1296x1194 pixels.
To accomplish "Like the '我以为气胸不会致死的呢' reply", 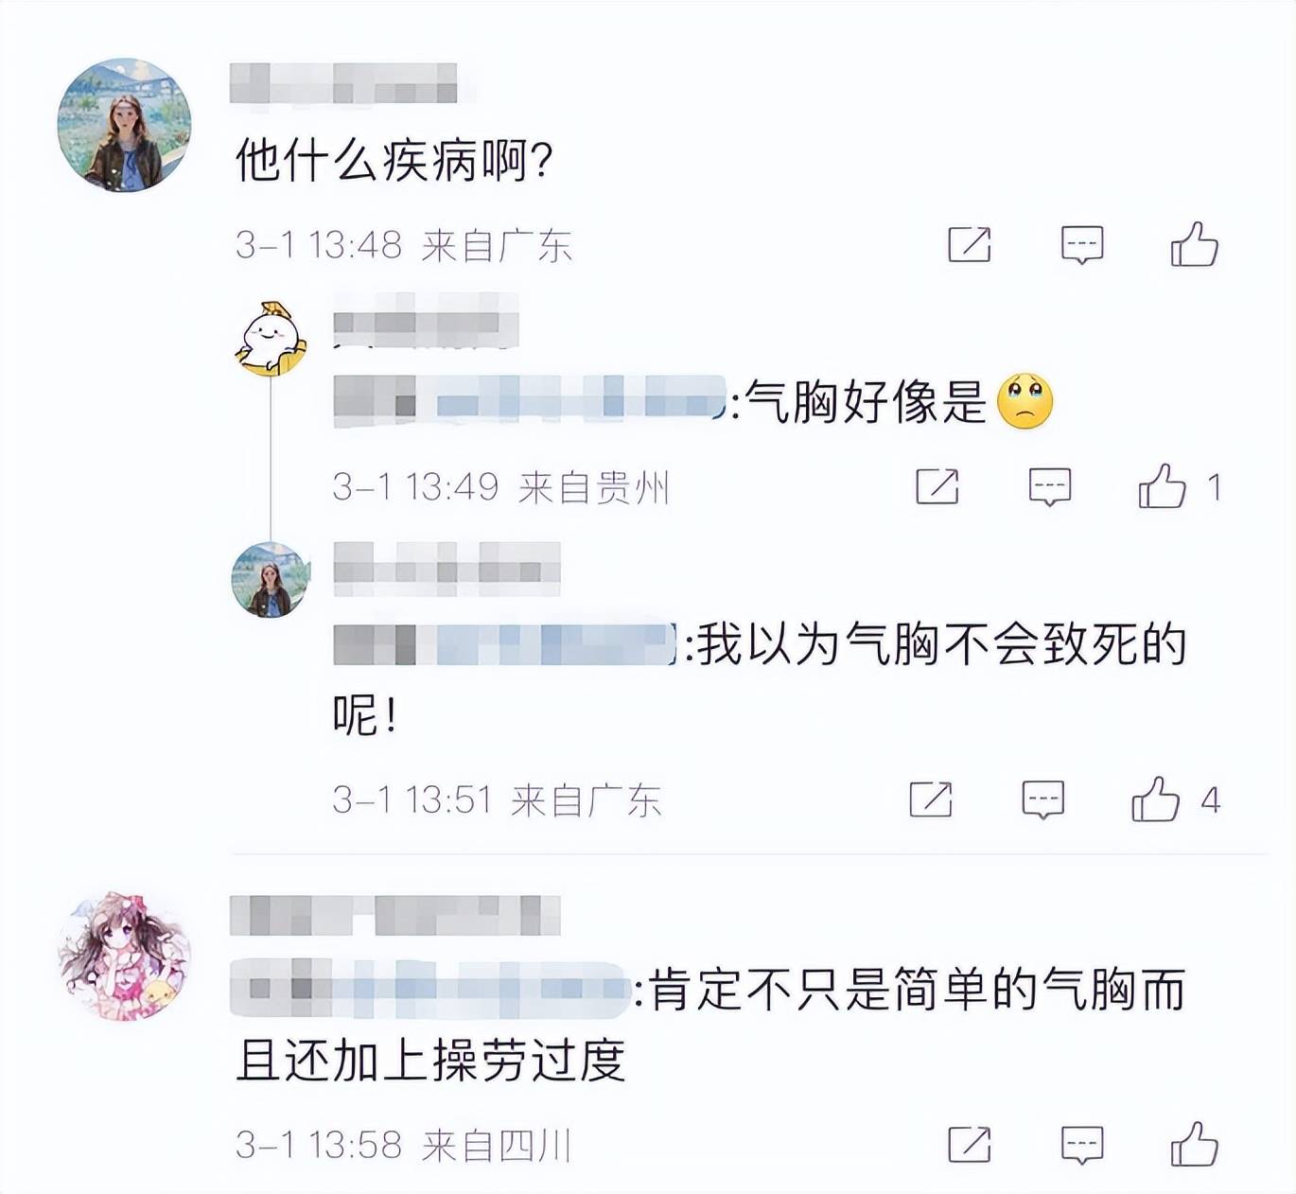I will pyautogui.click(x=1155, y=799).
